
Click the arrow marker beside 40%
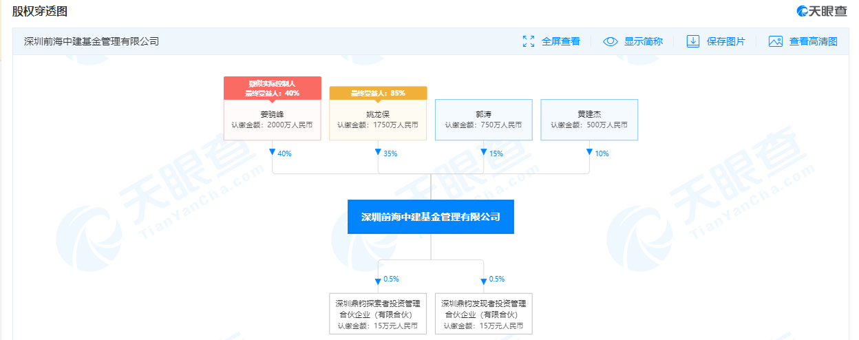coord(273,151)
